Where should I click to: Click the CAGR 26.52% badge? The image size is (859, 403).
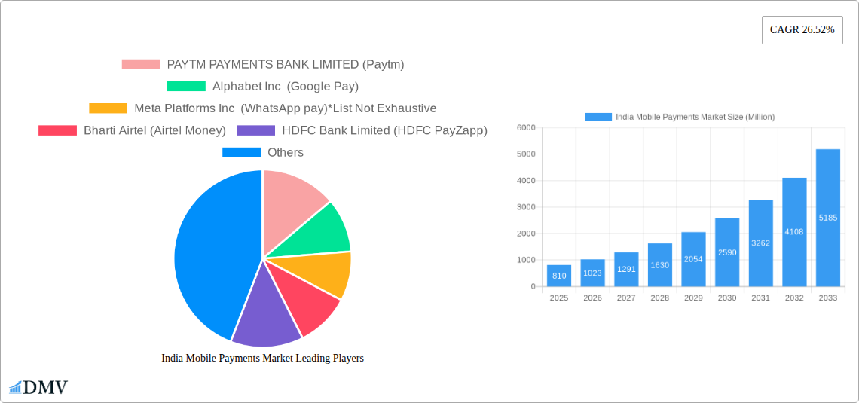(802, 30)
